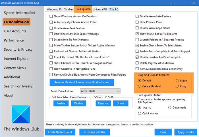
Task: Select the File Explorer tab
Action: pos(83,9)
